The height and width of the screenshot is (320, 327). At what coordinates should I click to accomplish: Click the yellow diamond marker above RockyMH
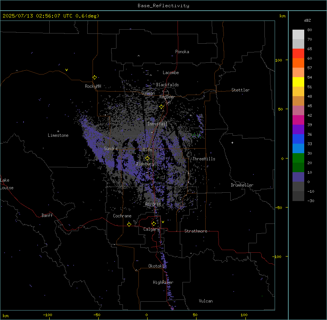point(94,78)
